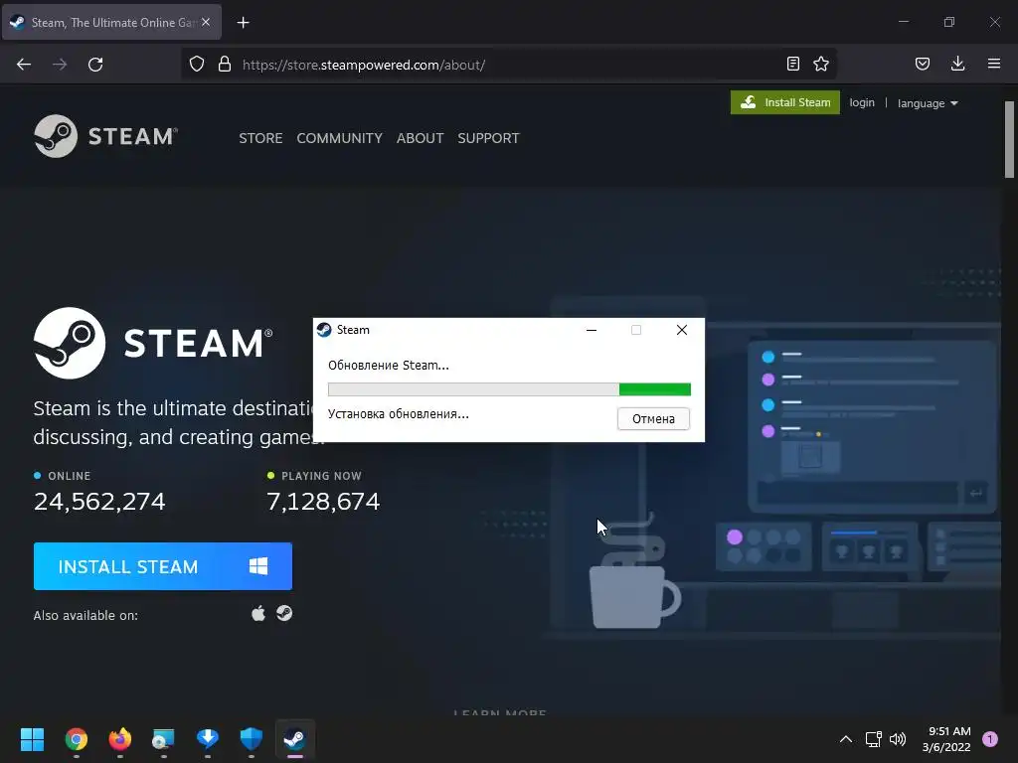The image size is (1018, 763).
Task: Select the SteamOS download icon
Action: (284, 613)
